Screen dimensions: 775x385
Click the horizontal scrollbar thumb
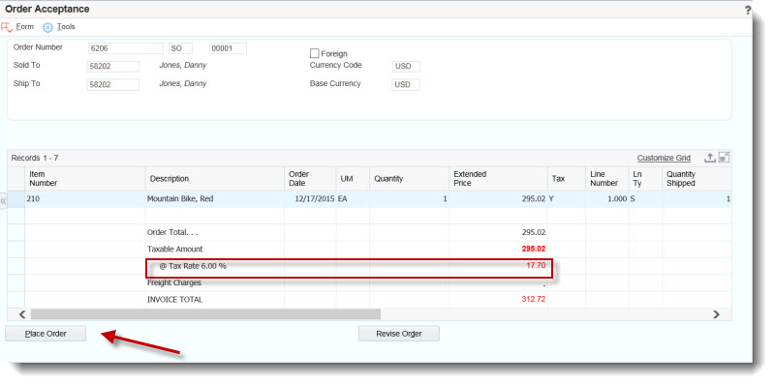click(x=205, y=314)
